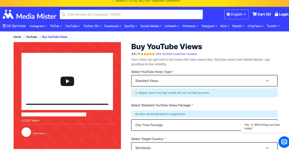Open the Spotify services menu
Screen dimensions: 289x150
131,26
